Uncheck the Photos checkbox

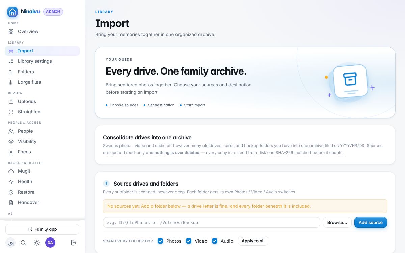click(x=160, y=241)
